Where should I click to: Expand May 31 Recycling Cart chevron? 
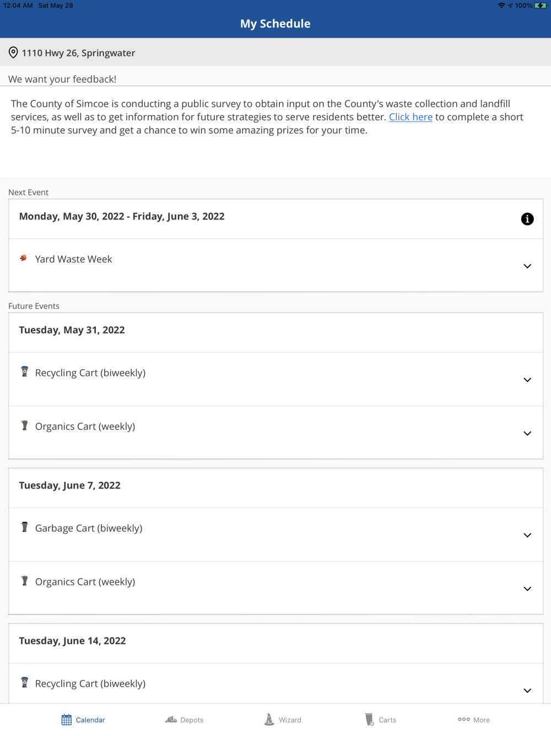point(527,380)
